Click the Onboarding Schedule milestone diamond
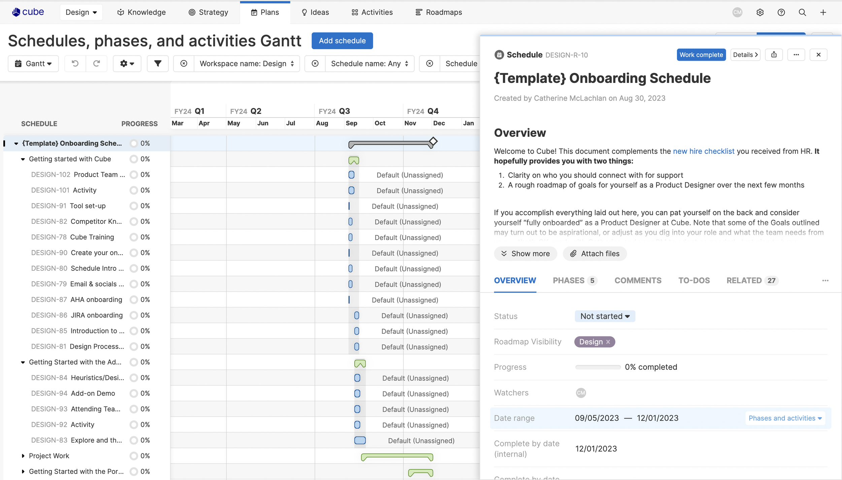 pyautogui.click(x=433, y=141)
